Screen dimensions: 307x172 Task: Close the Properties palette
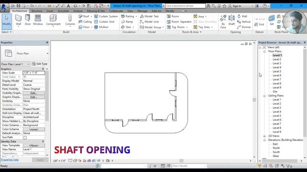pos(47,43)
